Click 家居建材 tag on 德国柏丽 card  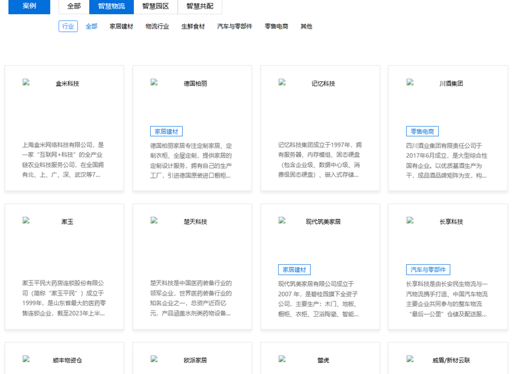(166, 131)
